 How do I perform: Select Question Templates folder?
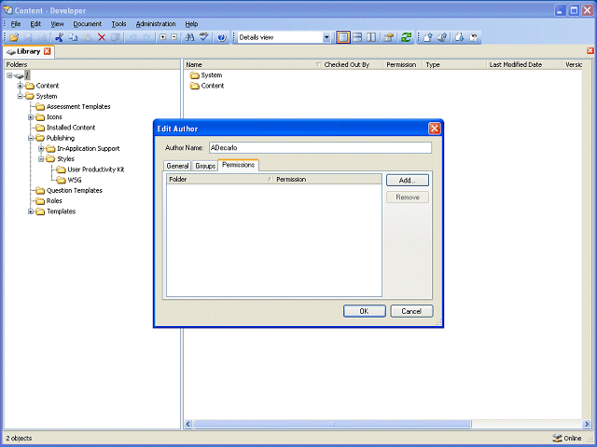coord(75,190)
